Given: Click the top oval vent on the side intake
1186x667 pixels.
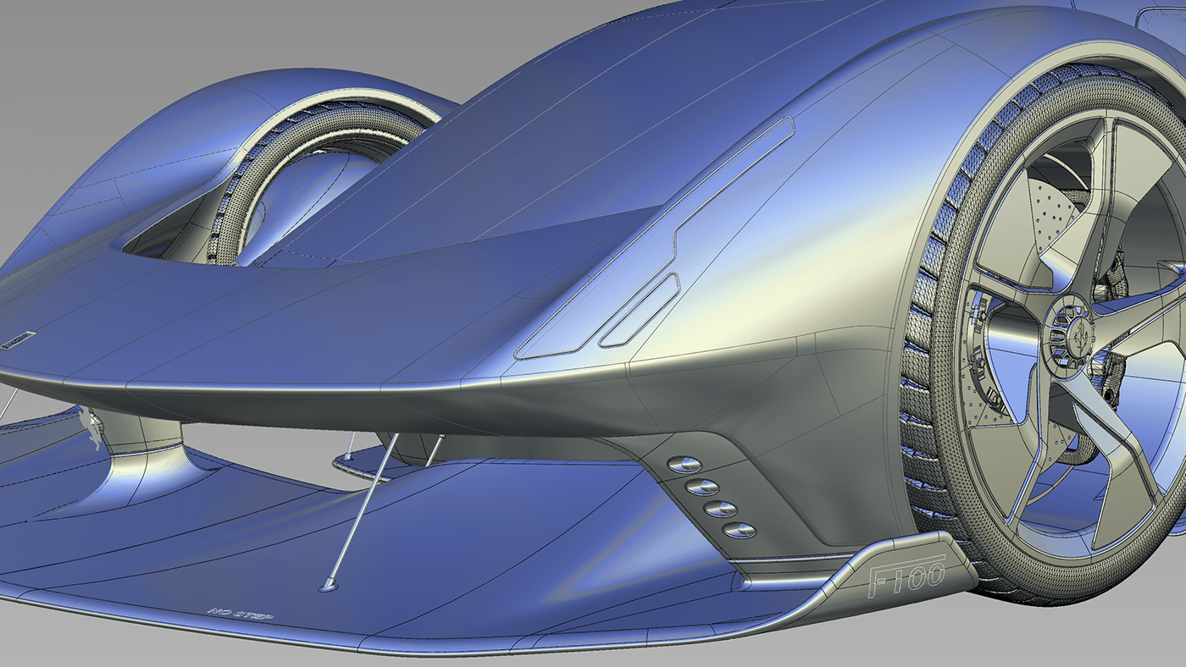Looking at the screenshot, I should click(686, 465).
